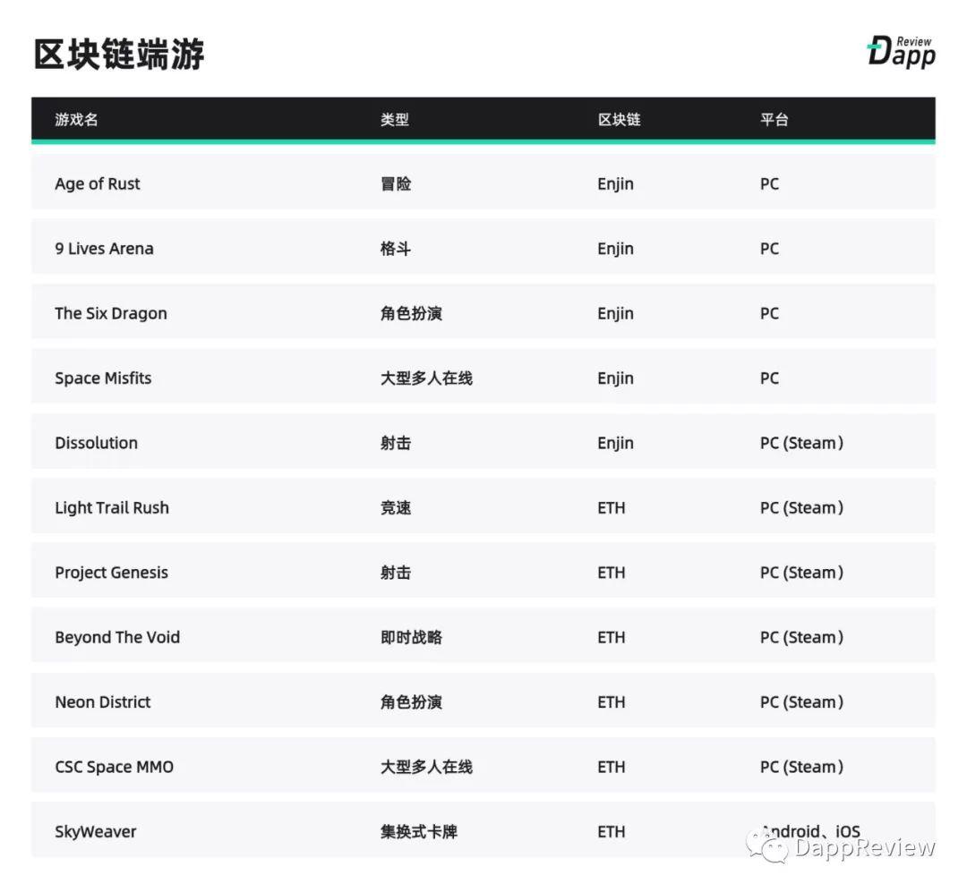Click the 游戏名 column header
Screen dimensions: 967x892
click(x=76, y=120)
